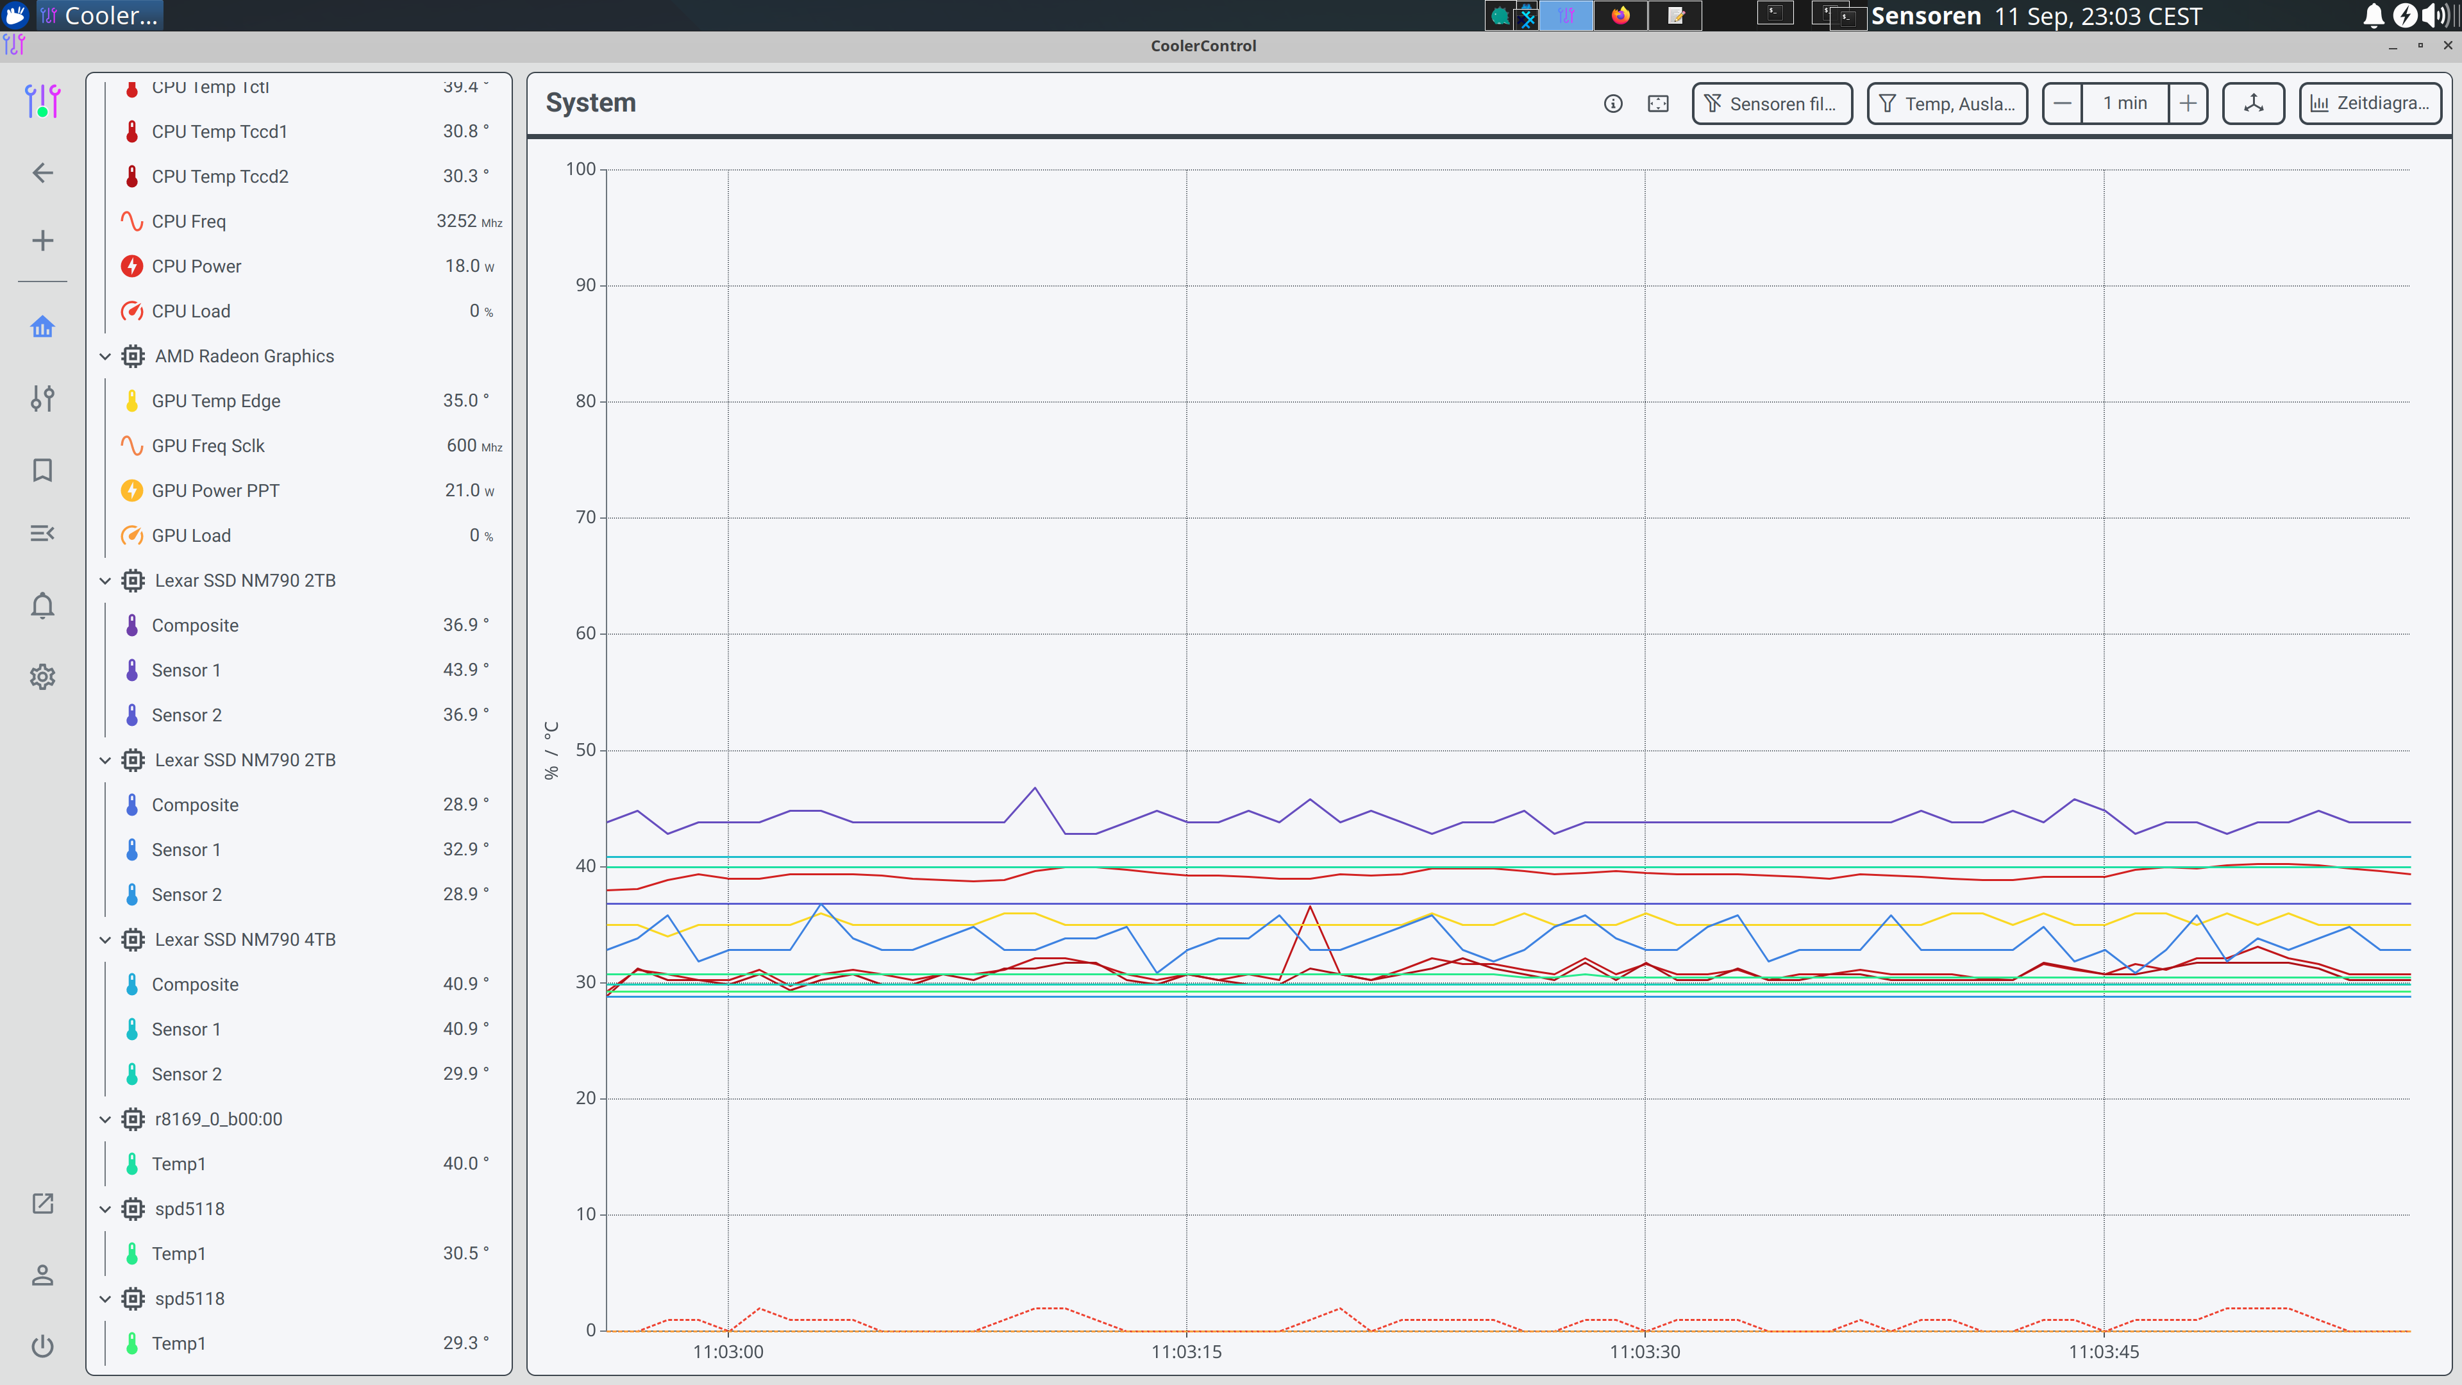Open the add new device icon

[x=42, y=241]
